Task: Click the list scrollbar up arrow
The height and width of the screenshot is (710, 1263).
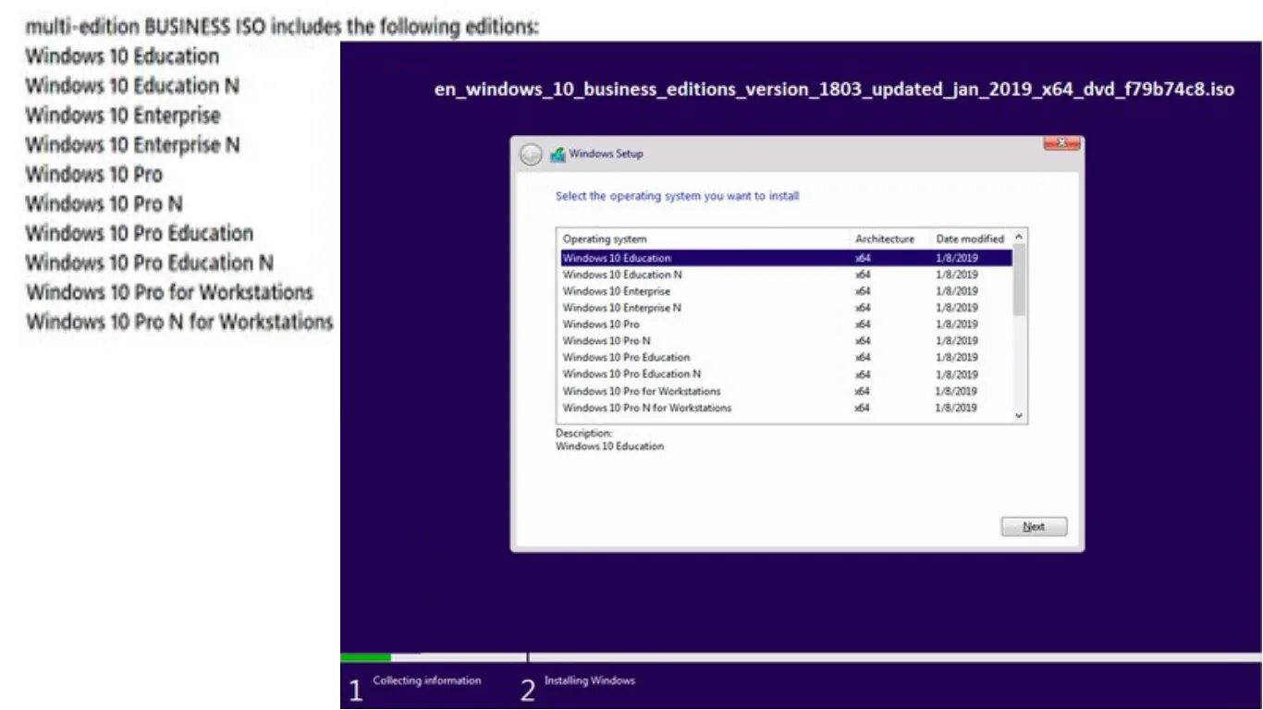Action: pos(1020,237)
